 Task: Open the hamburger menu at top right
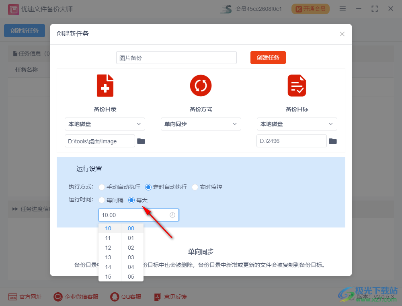coord(343,8)
